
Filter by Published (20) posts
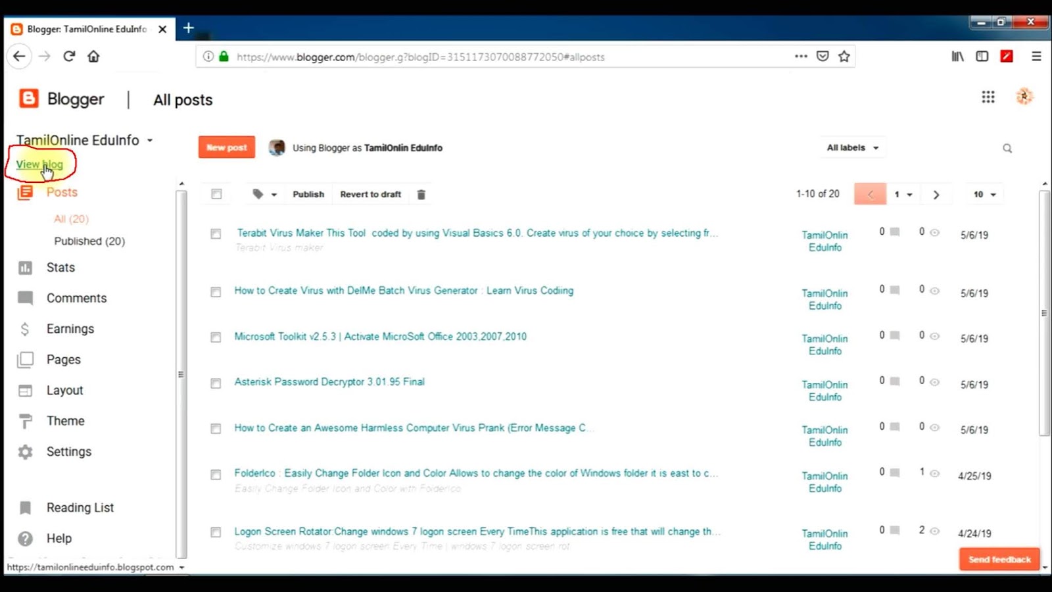point(89,241)
